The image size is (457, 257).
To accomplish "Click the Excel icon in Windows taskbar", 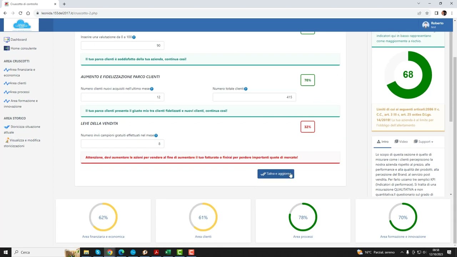I will [x=168, y=252].
